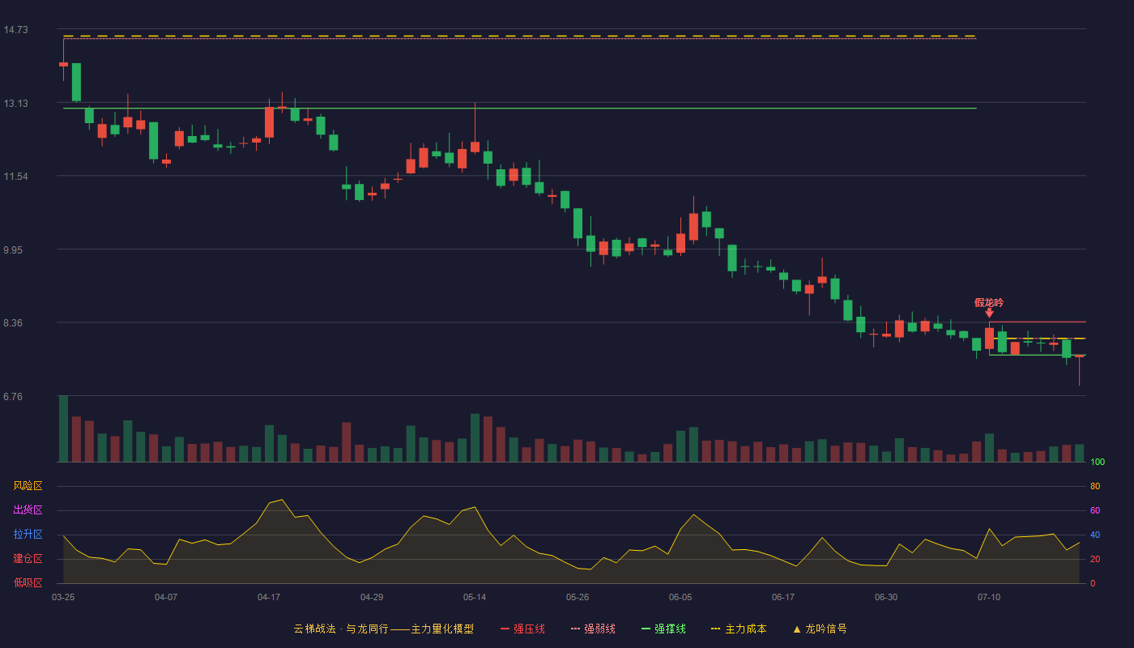The image size is (1134, 648).
Task: Select the 拉升区 zone label
Action: click(x=28, y=535)
